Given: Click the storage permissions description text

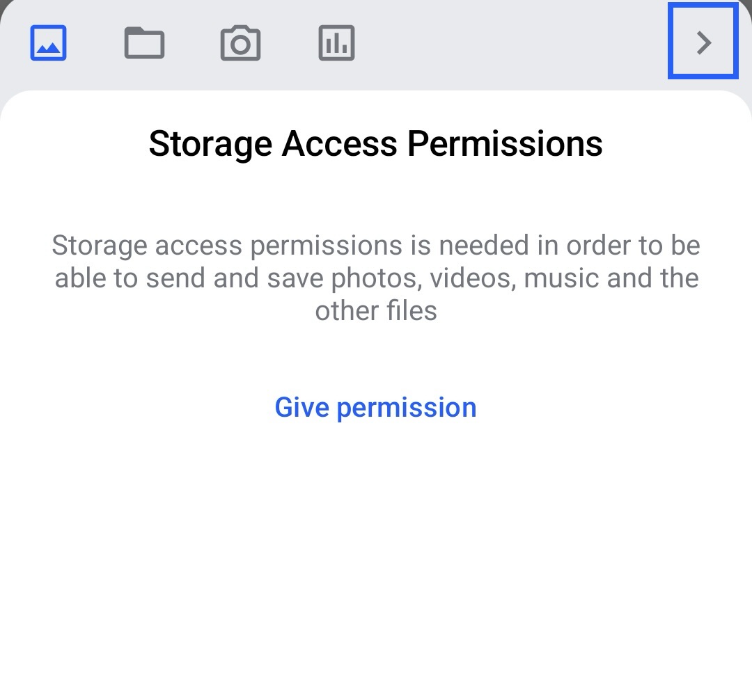Looking at the screenshot, I should (x=375, y=278).
